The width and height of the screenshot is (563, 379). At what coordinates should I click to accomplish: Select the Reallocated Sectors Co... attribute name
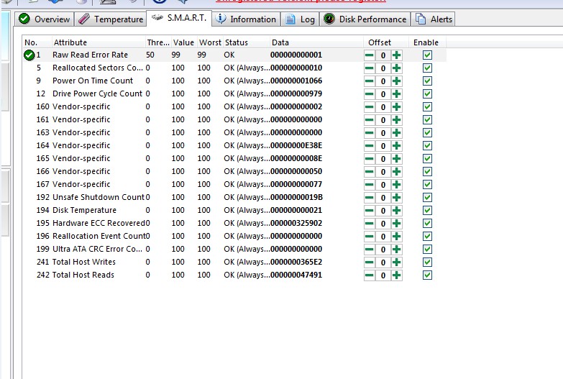pos(98,68)
